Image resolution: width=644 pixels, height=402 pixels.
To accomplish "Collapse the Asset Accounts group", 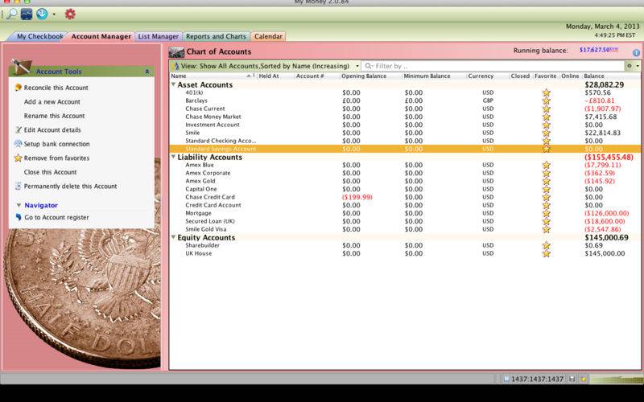I will [173, 84].
